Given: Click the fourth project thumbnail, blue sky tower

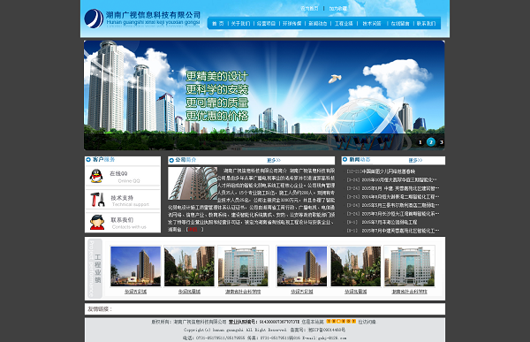Looking at the screenshot, I should pyautogui.click(x=302, y=266).
